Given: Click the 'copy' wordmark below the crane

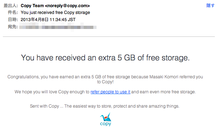Looking at the screenshot, I should (x=105, y=124).
